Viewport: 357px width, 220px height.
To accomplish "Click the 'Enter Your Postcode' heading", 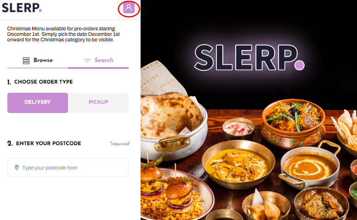I will tap(44, 143).
